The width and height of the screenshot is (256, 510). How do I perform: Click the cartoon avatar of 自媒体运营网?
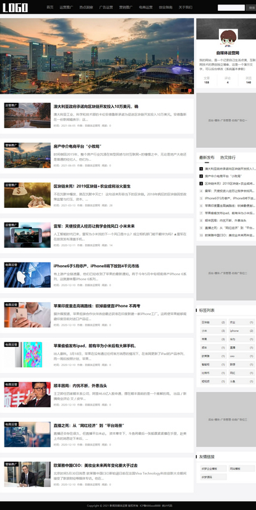(x=229, y=38)
